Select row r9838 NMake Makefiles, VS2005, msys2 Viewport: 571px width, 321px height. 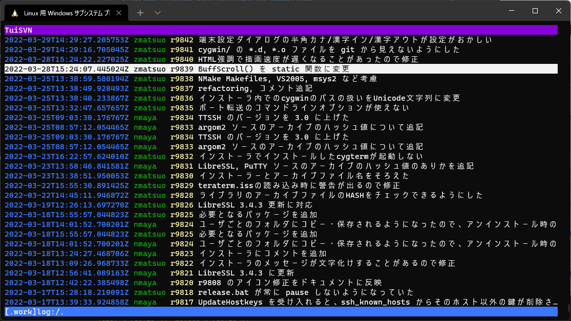pyautogui.click(x=281, y=79)
